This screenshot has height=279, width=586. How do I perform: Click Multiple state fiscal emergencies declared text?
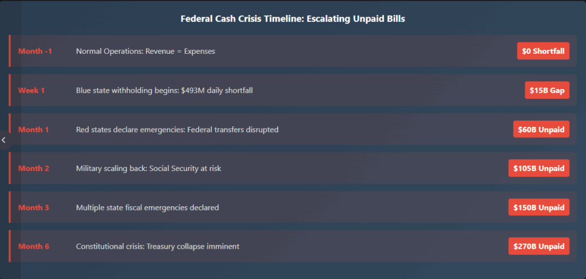tap(147, 208)
